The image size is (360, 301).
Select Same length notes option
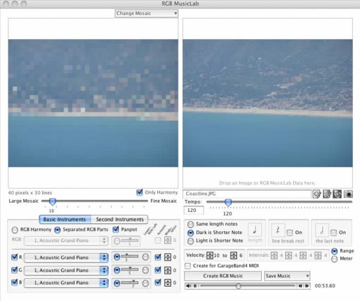click(191, 224)
